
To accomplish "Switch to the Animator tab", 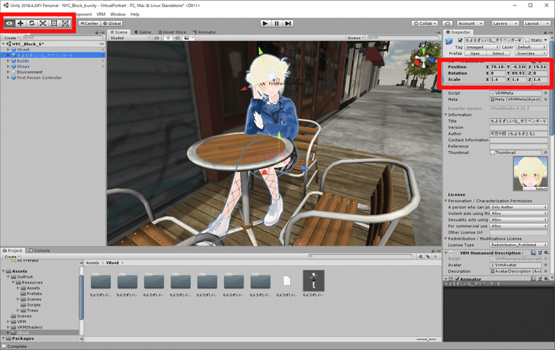I will 205,32.
